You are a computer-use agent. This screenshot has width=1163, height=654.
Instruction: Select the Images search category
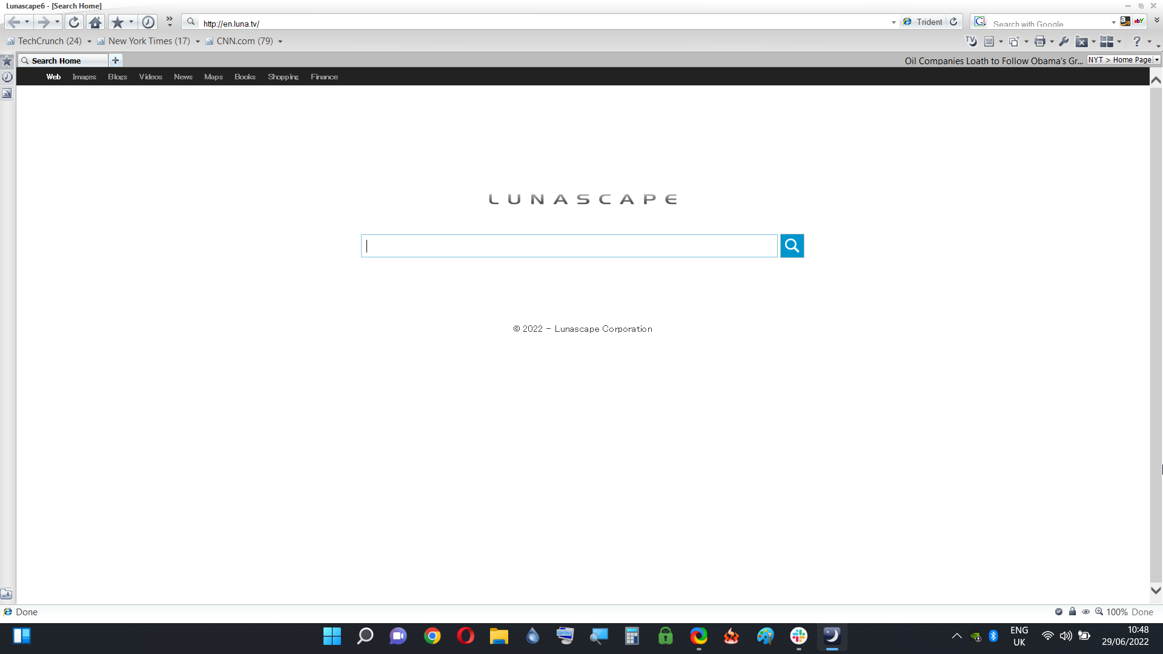(84, 77)
